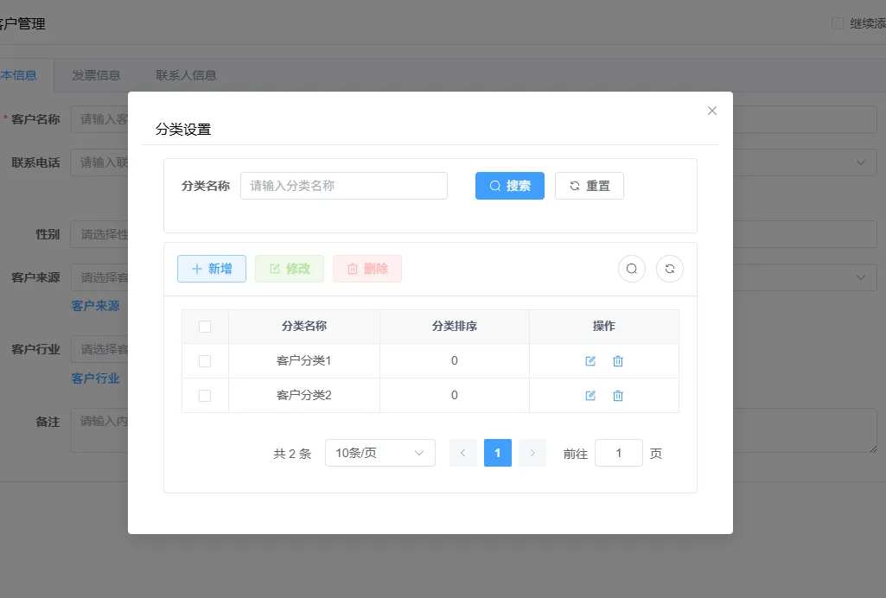Select checkbox for 客户分类2 row
Image resolution: width=886 pixels, height=598 pixels.
(205, 396)
